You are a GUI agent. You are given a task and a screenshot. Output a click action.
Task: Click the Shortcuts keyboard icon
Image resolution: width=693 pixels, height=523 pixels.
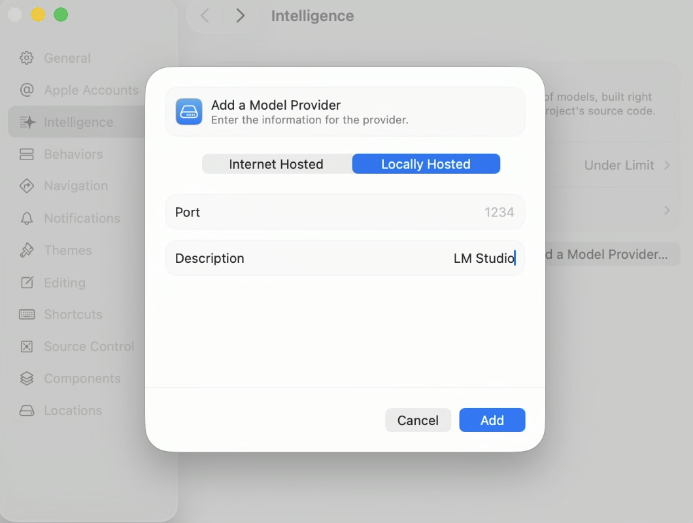[27, 314]
